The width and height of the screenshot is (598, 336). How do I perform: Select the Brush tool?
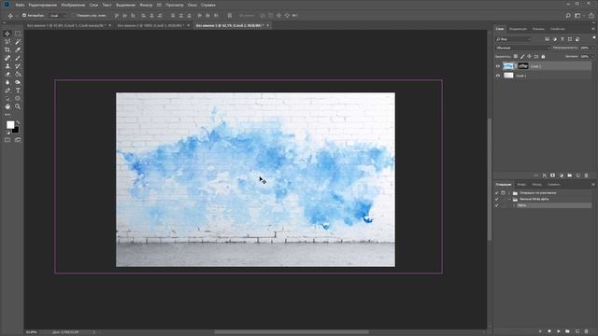tap(18, 58)
